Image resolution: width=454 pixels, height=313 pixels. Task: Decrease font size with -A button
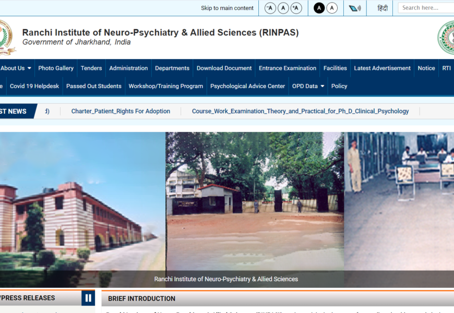tap(270, 8)
